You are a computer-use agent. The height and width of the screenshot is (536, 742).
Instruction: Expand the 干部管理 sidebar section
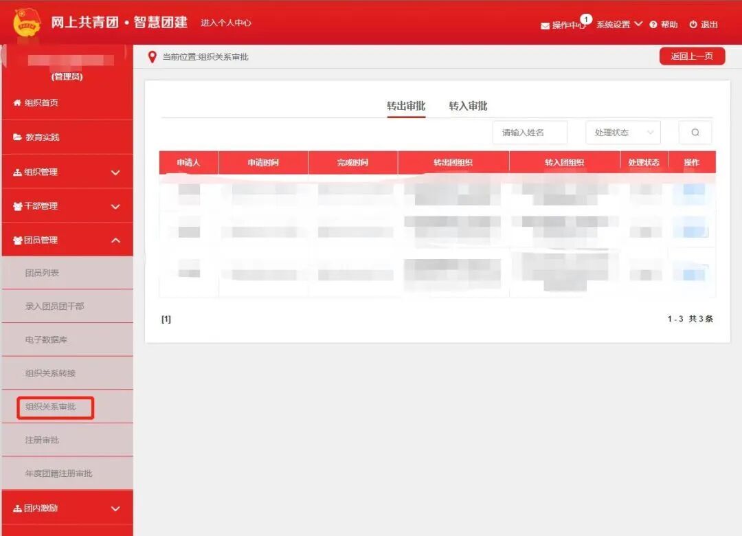tap(67, 206)
